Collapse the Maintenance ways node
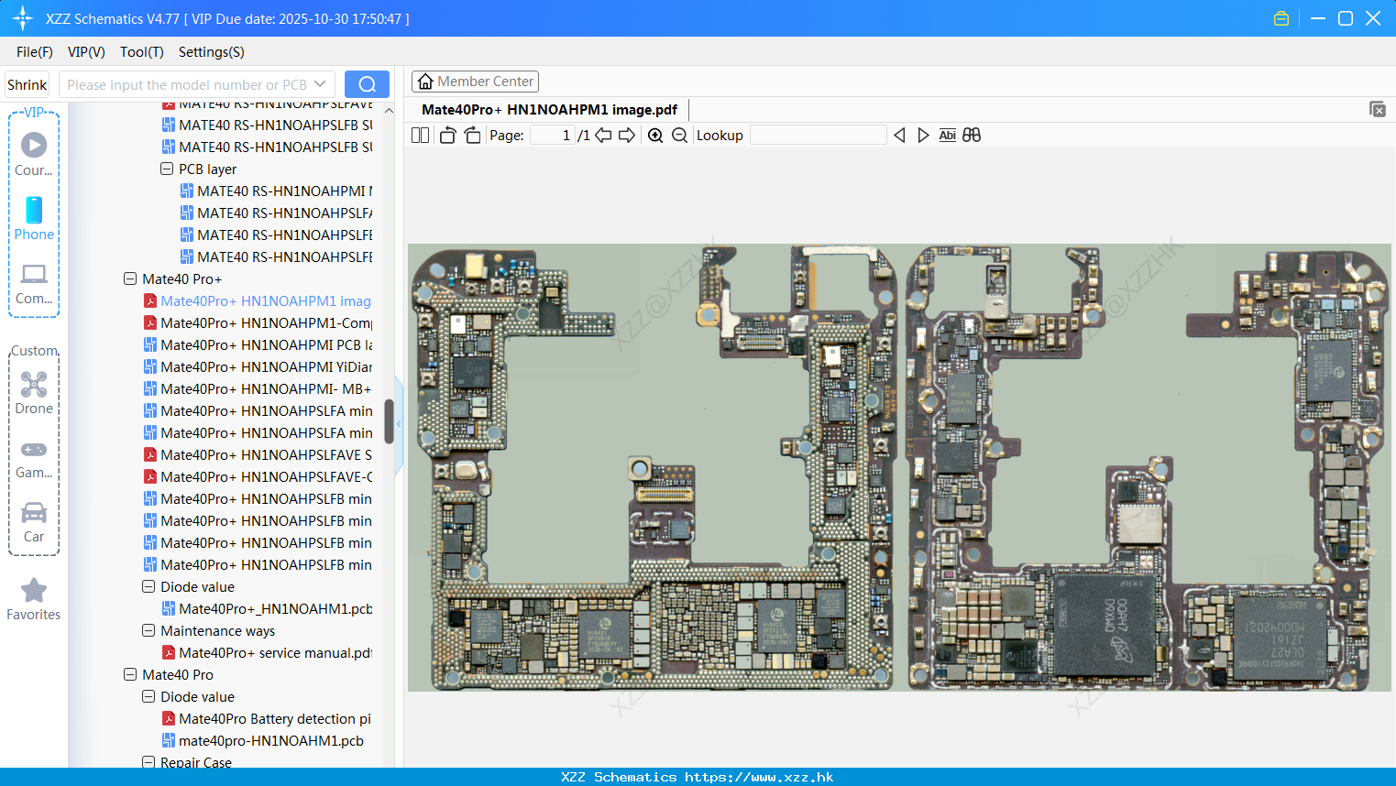The width and height of the screenshot is (1396, 786). [x=148, y=630]
